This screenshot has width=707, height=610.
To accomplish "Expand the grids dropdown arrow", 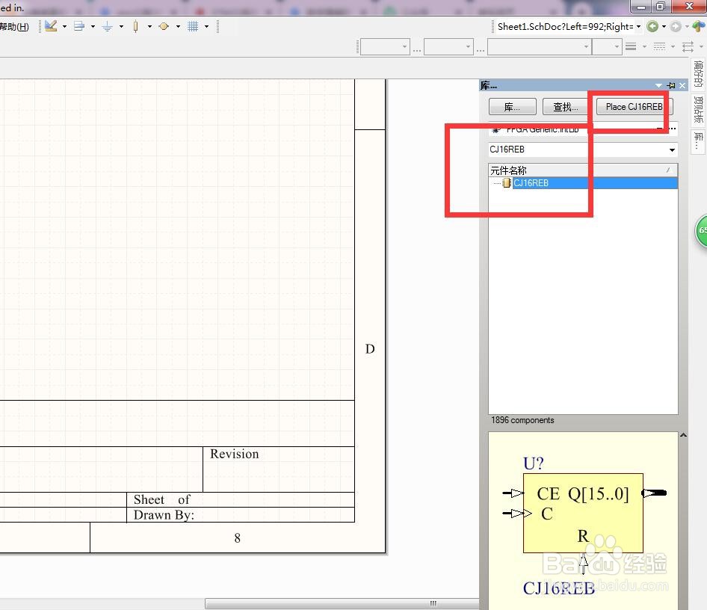I will [x=206, y=27].
